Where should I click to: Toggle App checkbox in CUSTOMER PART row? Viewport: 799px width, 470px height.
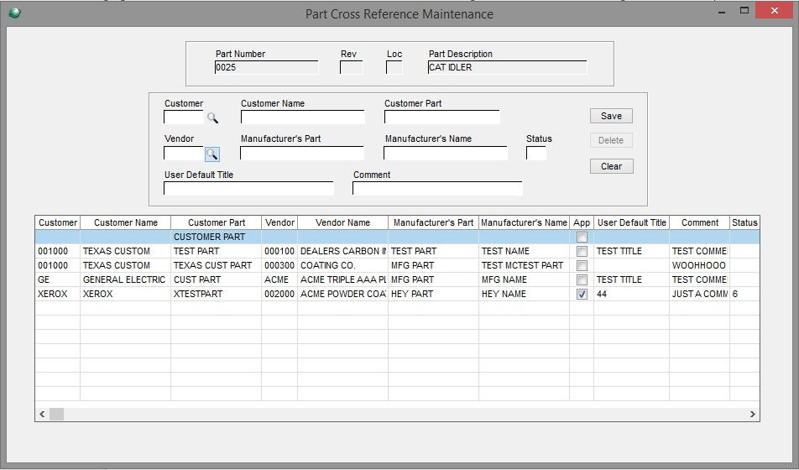[582, 237]
